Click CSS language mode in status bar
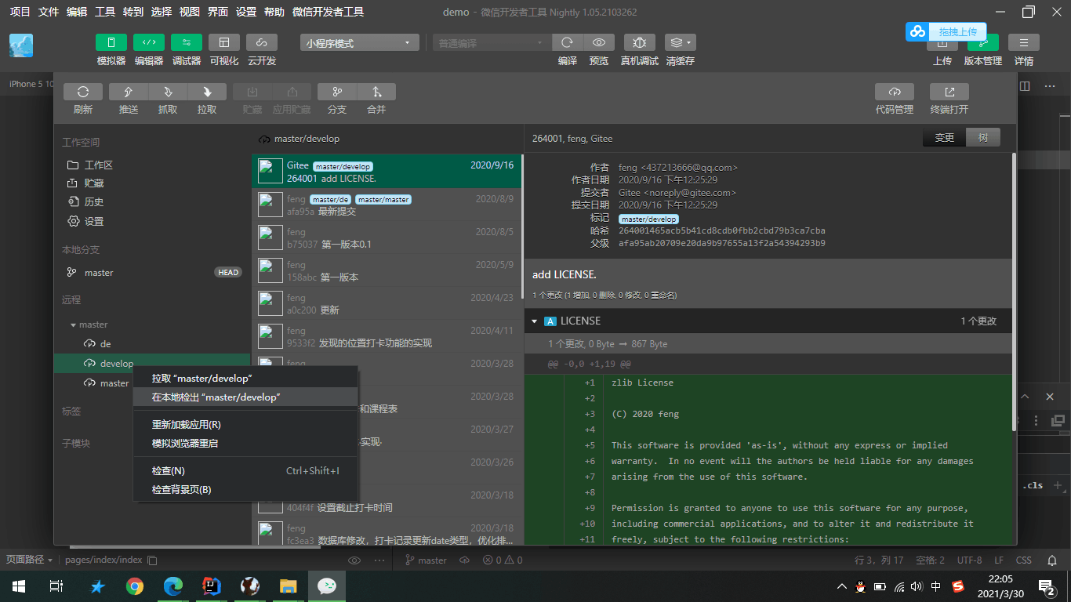 pos(1024,560)
